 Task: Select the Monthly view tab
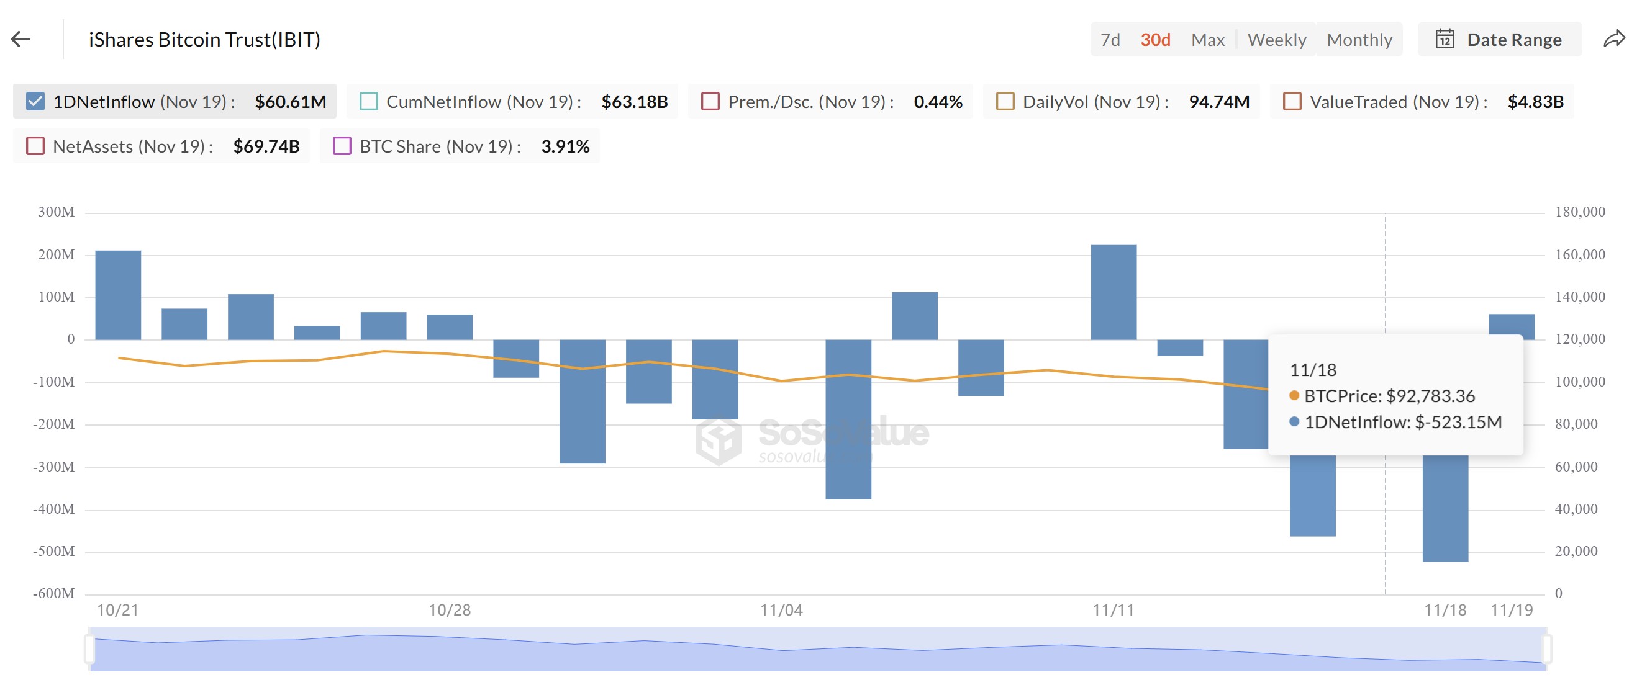(1359, 39)
